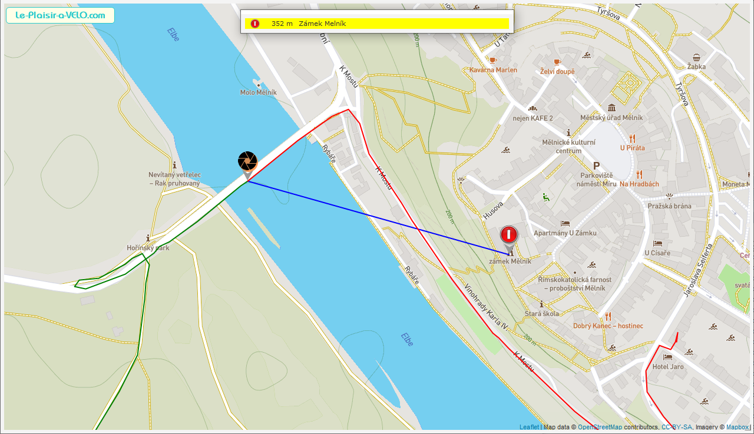The height and width of the screenshot is (434, 754).
Task: Click the camera aperture photo marker
Action: (247, 161)
